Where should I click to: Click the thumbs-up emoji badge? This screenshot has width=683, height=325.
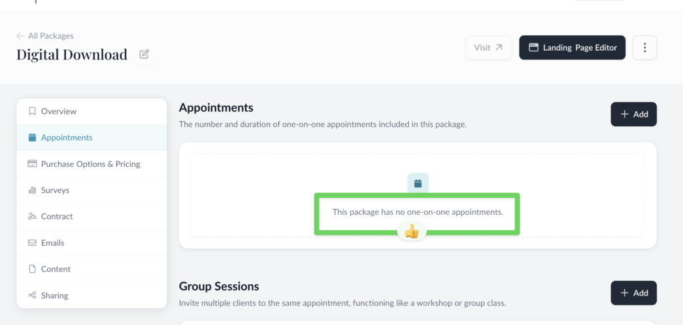(x=412, y=232)
